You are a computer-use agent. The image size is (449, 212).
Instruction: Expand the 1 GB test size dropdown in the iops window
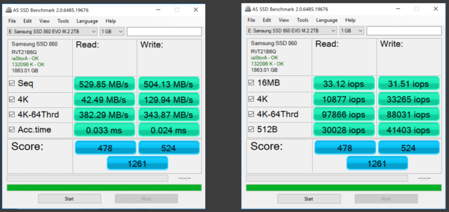352,31
